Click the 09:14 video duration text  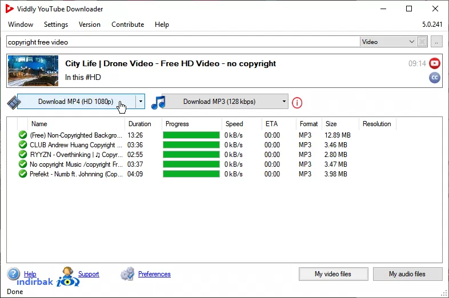pos(417,63)
